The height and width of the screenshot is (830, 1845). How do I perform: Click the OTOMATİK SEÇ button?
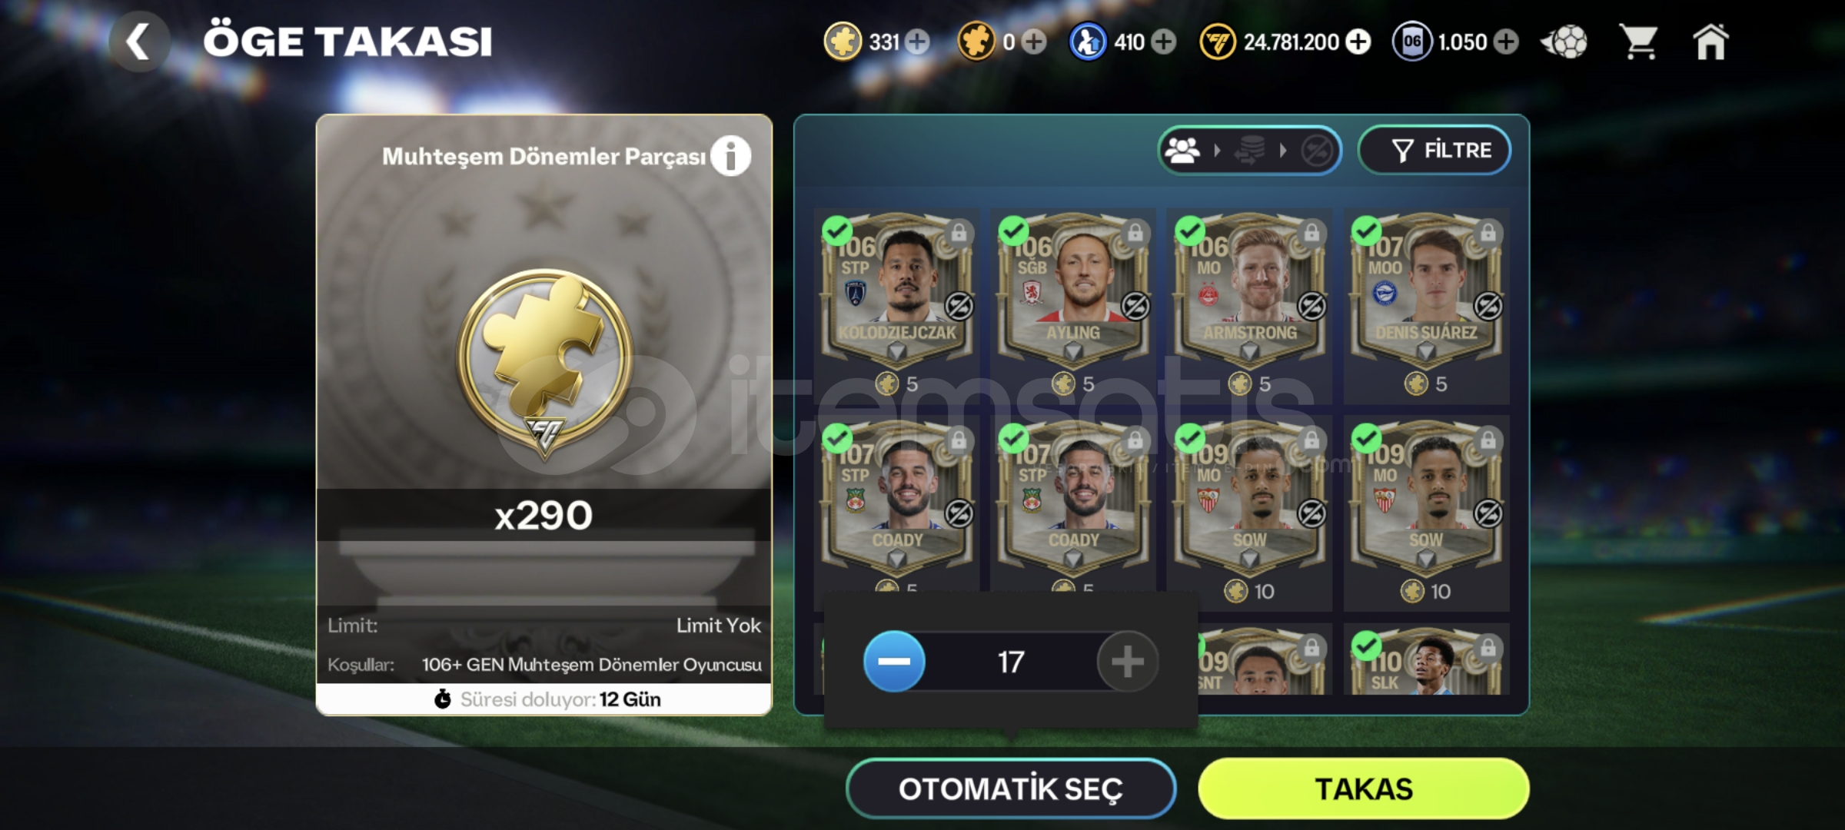(1011, 789)
